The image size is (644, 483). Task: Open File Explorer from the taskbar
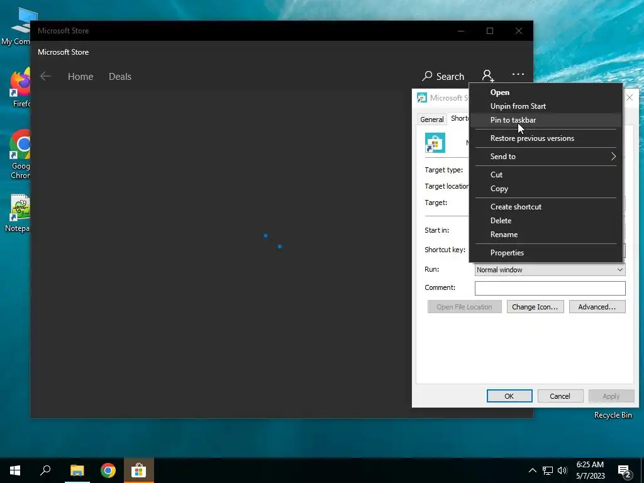(x=77, y=470)
